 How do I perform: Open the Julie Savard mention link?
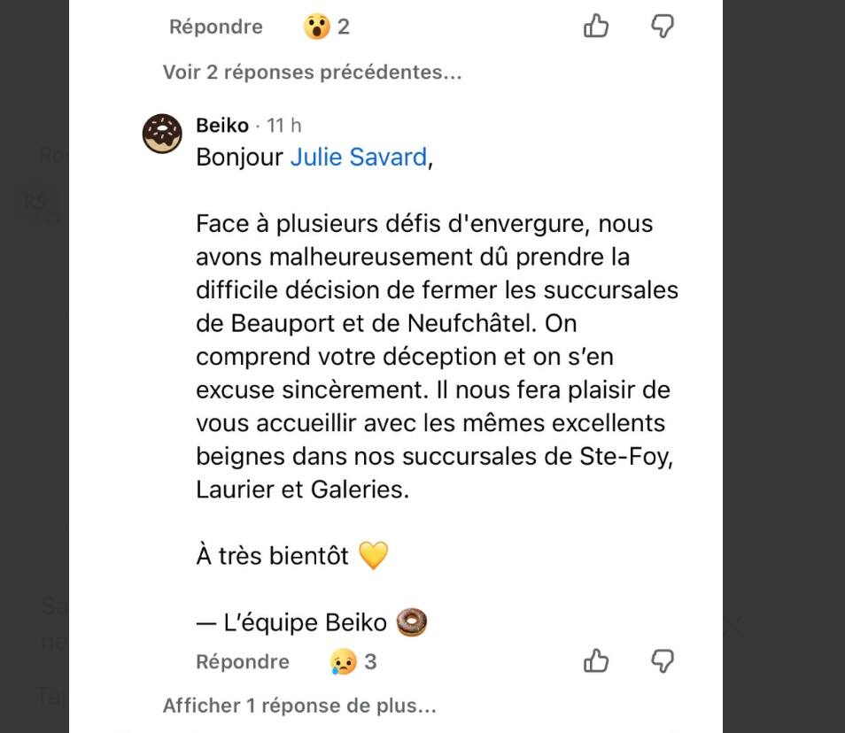pyautogui.click(x=359, y=158)
